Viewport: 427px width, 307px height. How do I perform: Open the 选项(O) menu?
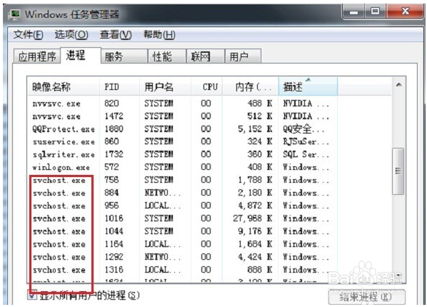[x=71, y=35]
